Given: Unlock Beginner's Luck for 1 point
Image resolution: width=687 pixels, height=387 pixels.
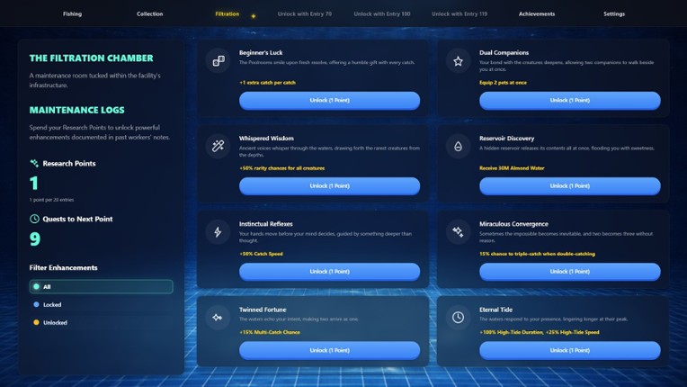Looking at the screenshot, I should 329,101.
